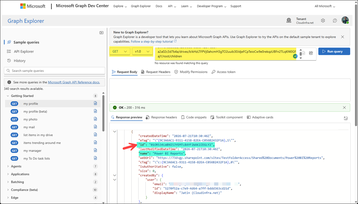Collapse the createdBy JSON node

click(x=115, y=175)
